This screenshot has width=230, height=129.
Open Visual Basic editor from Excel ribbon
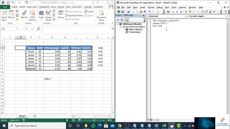pos(4,16)
